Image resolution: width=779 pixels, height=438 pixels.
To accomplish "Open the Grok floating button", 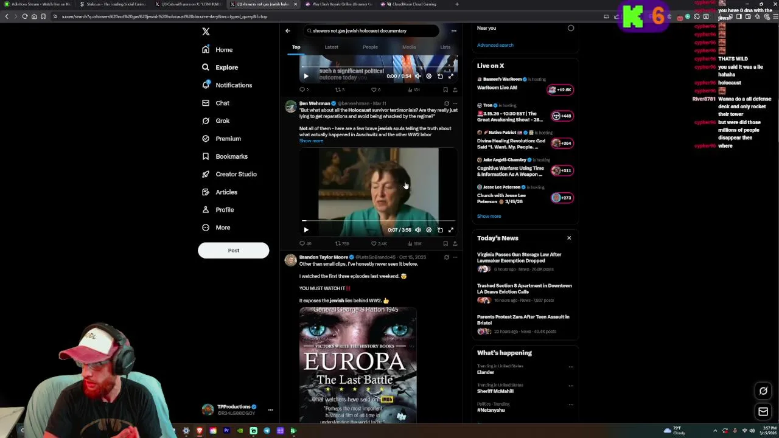I will (763, 391).
